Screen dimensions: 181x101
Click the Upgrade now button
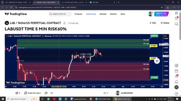[x=161, y=14]
